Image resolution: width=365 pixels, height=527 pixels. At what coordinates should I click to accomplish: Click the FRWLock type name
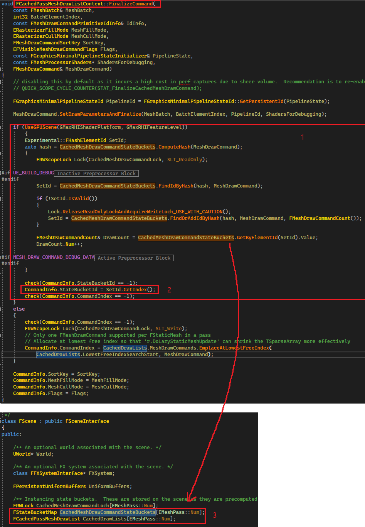coord(23,506)
